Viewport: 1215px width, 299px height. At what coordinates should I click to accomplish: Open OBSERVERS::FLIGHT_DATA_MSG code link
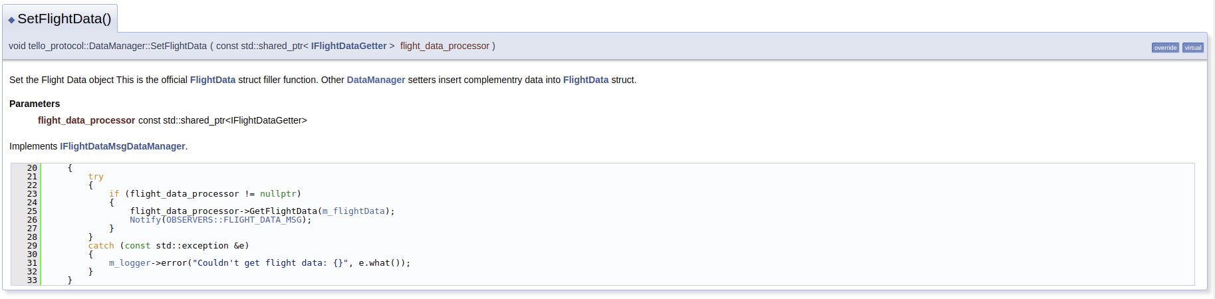[x=233, y=220]
